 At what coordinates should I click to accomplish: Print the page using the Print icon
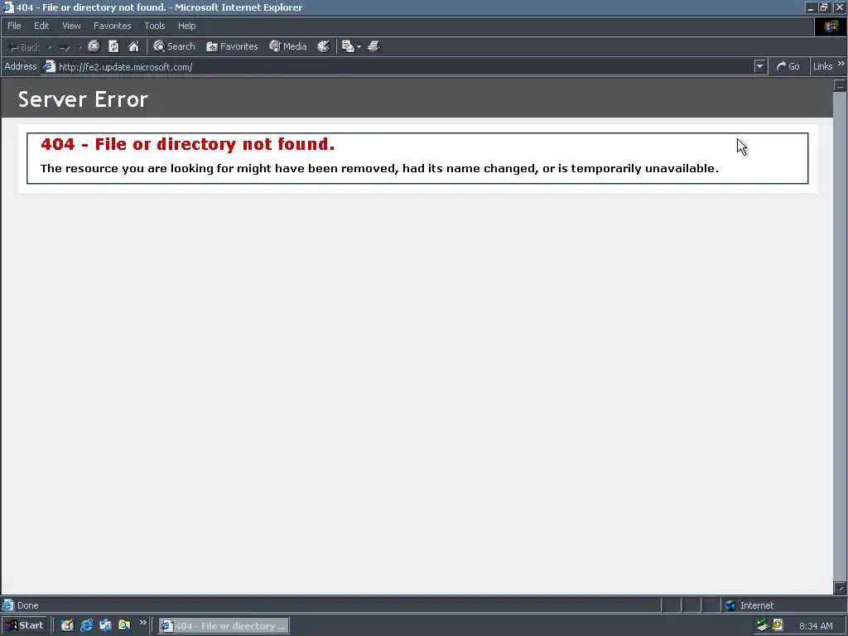(x=373, y=46)
